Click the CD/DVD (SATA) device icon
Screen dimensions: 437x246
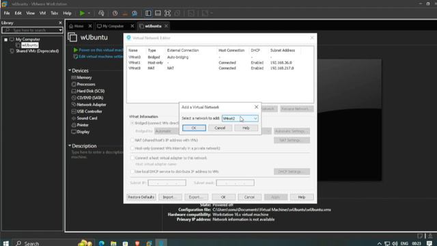(74, 98)
